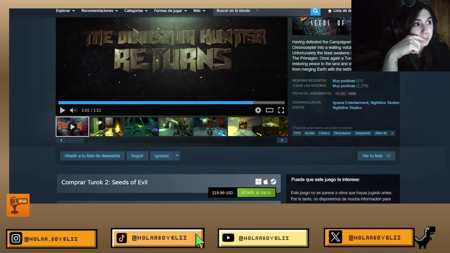Screen dimensions: 450x253
Task: Click the $19.99 USD price label
Action: 223,193
